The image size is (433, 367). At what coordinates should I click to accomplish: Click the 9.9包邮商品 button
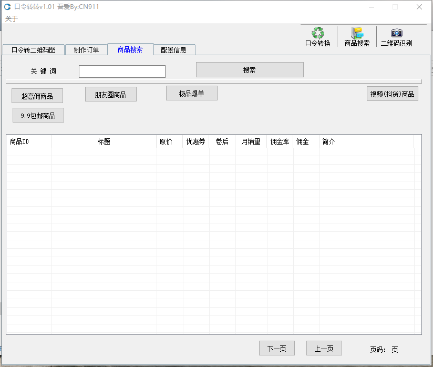point(38,116)
